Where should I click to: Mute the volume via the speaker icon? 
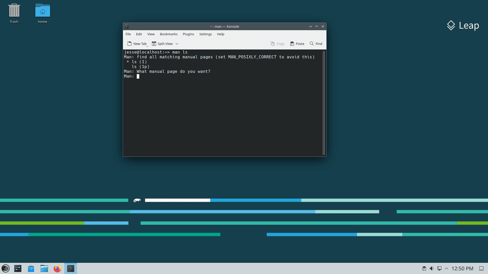(x=431, y=268)
